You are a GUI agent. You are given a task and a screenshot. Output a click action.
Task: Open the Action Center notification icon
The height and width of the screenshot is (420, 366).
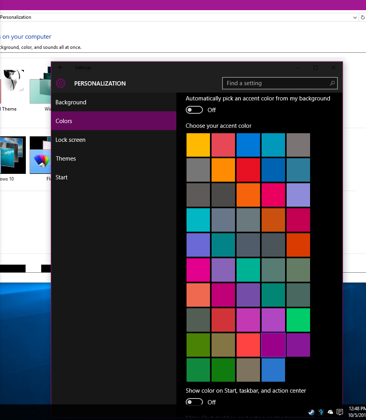[x=339, y=412]
